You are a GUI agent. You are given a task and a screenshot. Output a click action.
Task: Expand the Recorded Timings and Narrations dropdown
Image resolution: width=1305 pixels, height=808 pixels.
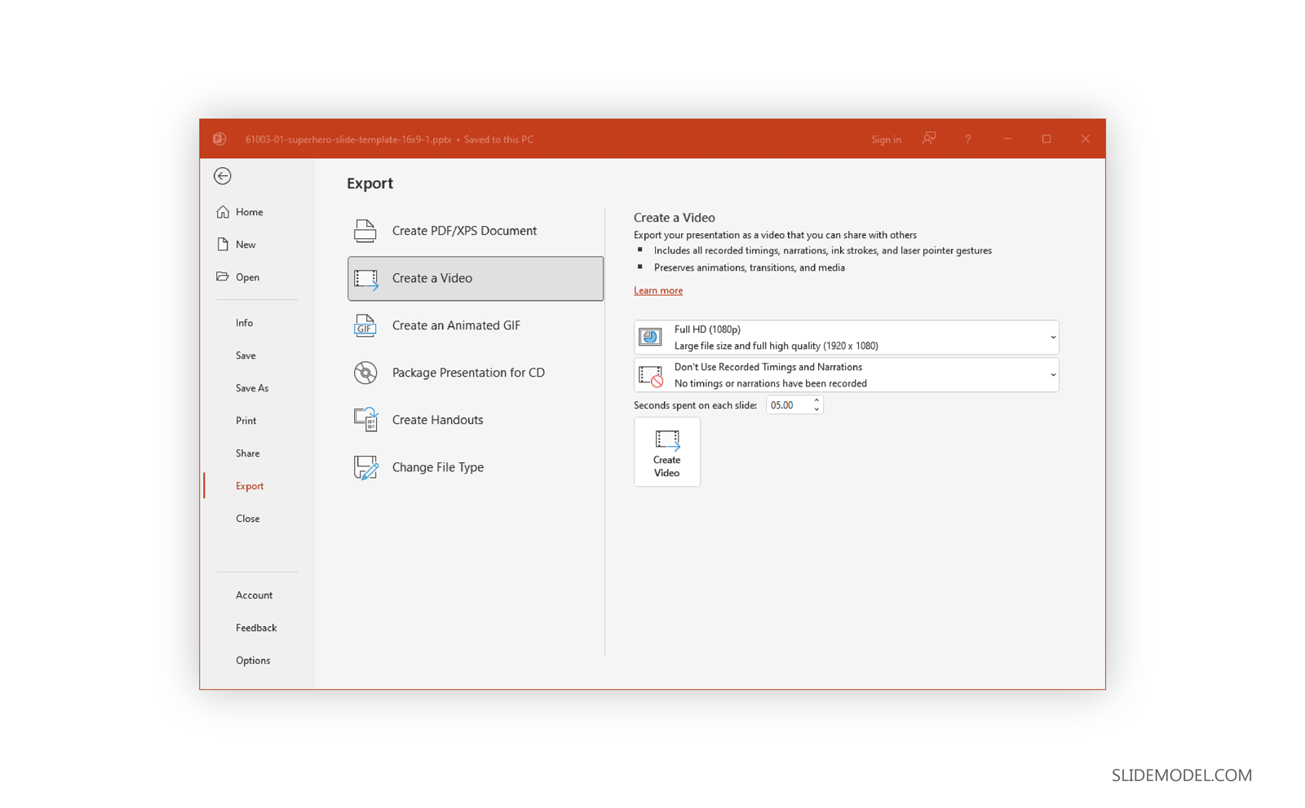1053,375
